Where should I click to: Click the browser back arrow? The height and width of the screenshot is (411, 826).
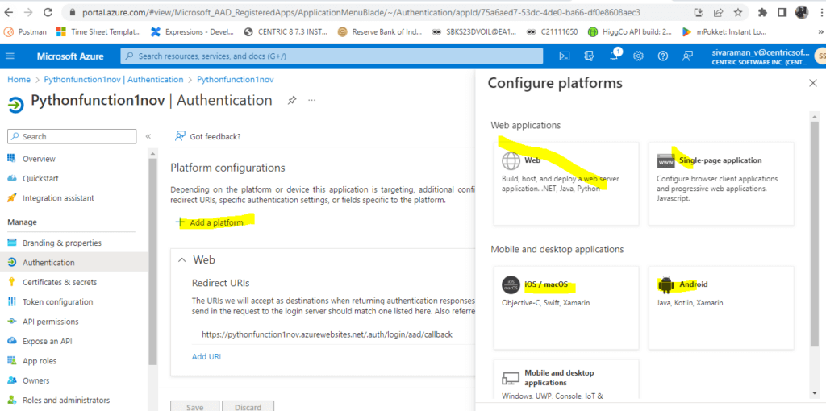point(9,12)
